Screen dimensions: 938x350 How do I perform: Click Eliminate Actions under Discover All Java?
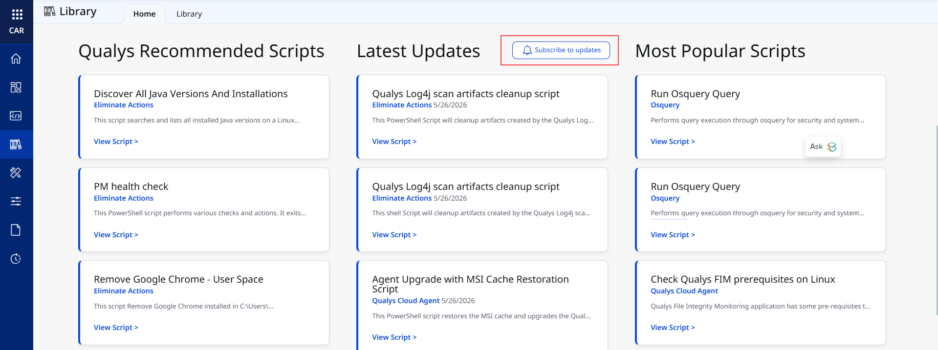coord(124,105)
